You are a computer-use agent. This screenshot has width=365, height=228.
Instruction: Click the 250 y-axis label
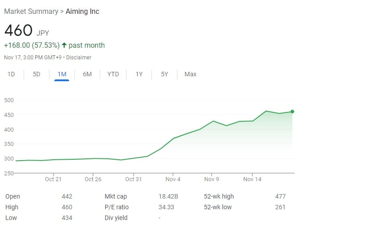click(9, 173)
